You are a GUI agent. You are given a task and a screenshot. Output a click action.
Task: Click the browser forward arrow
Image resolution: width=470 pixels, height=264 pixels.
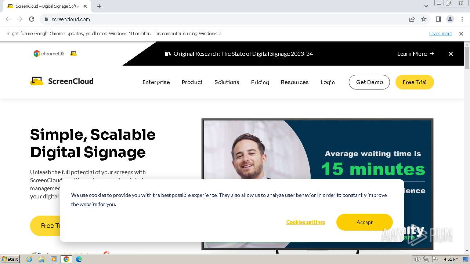[20, 19]
